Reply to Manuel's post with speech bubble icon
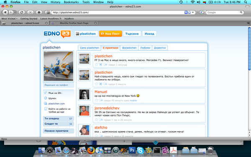Viewport: 251px width, 157px height. 101,100
